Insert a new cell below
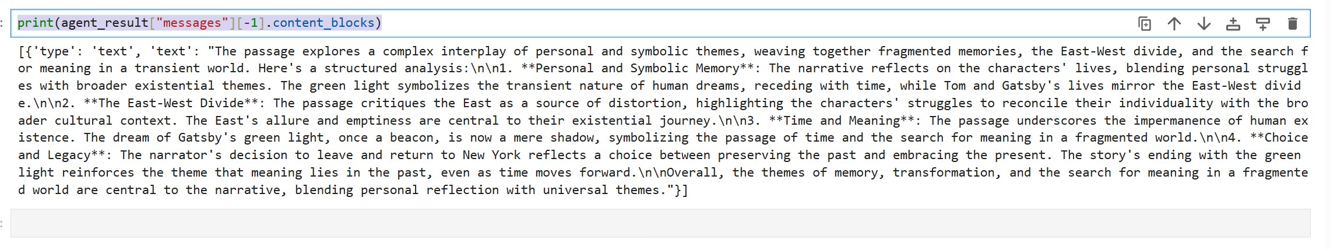The height and width of the screenshot is (250, 1330). coord(1263,23)
